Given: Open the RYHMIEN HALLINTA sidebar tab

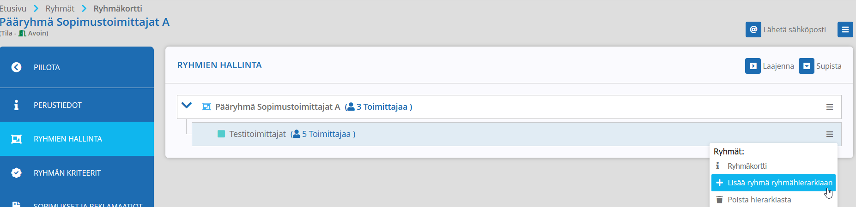Looking at the screenshot, I should coord(77,139).
